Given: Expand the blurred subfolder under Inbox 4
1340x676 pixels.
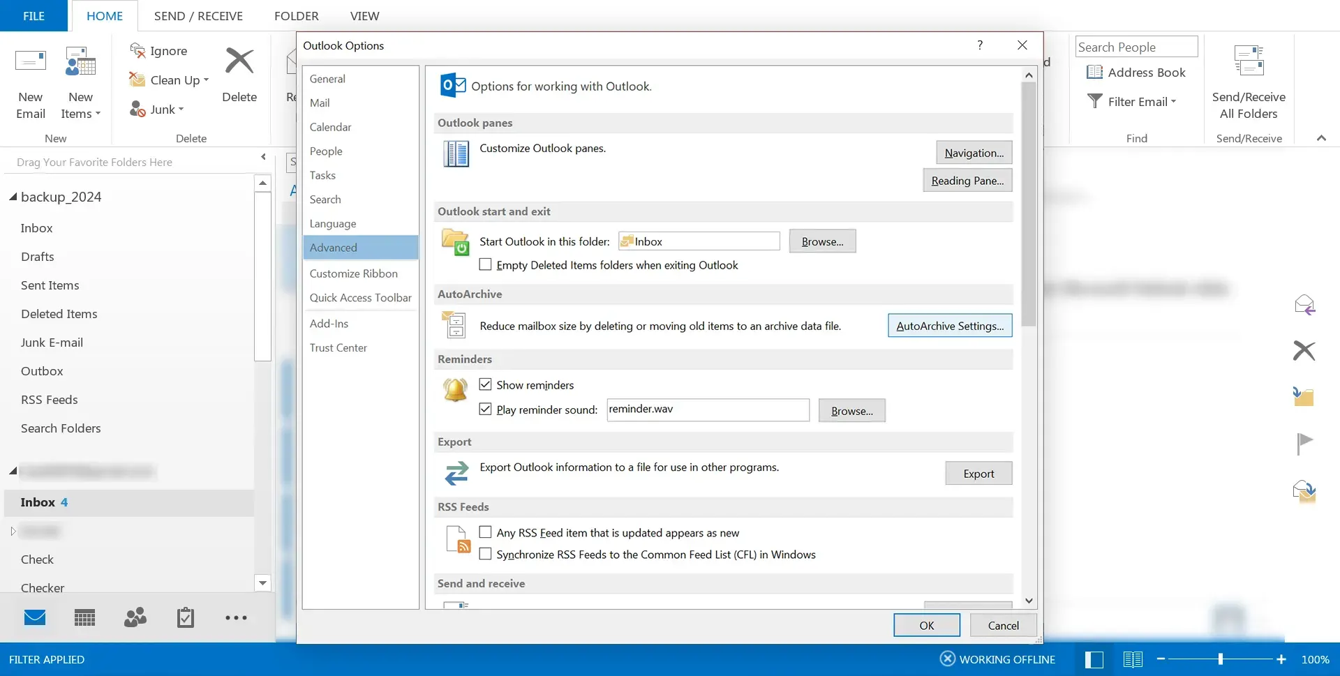Looking at the screenshot, I should pos(13,531).
